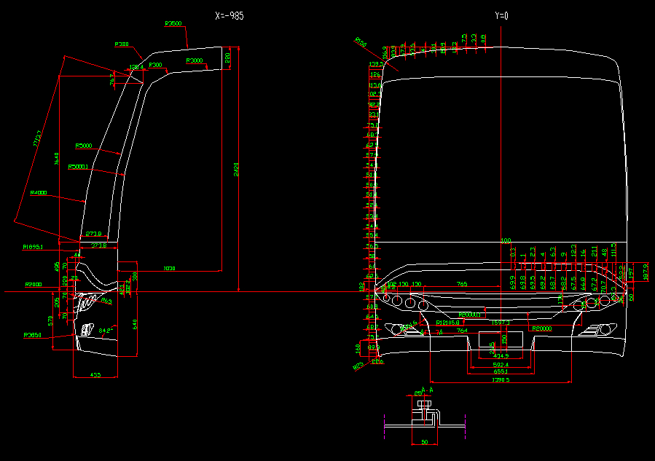Select the R20000 radius annotation
Image resolution: width=655 pixels, height=461 pixels.
[541, 328]
